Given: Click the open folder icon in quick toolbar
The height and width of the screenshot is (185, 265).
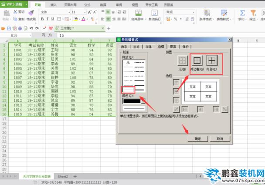Looking at the screenshot, I should coord(3,29).
